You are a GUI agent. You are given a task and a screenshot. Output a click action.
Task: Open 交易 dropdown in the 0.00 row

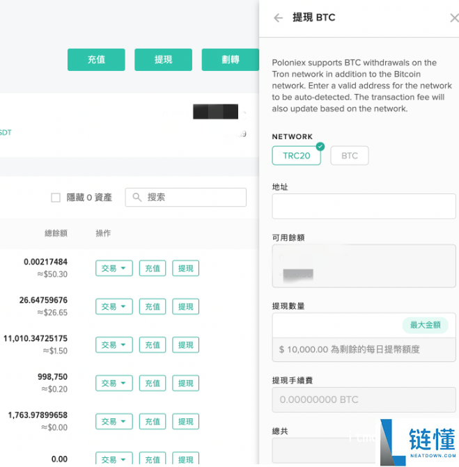(114, 459)
